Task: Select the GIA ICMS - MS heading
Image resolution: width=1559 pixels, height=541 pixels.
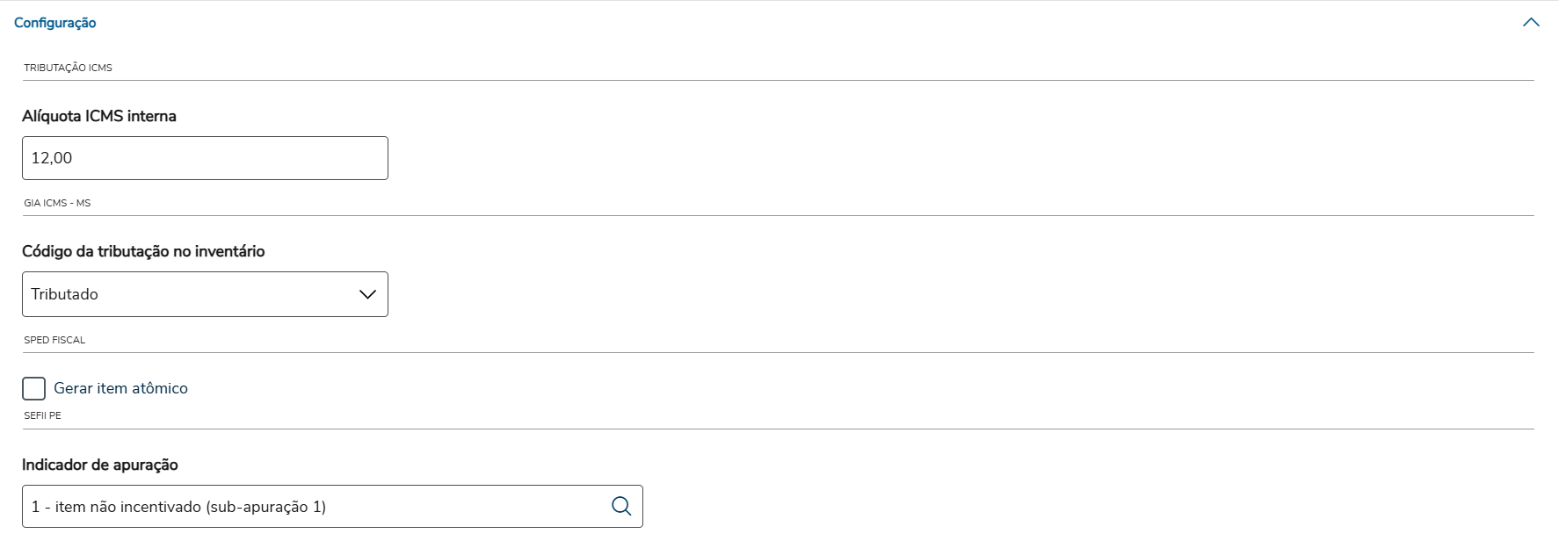Action: coord(57,203)
